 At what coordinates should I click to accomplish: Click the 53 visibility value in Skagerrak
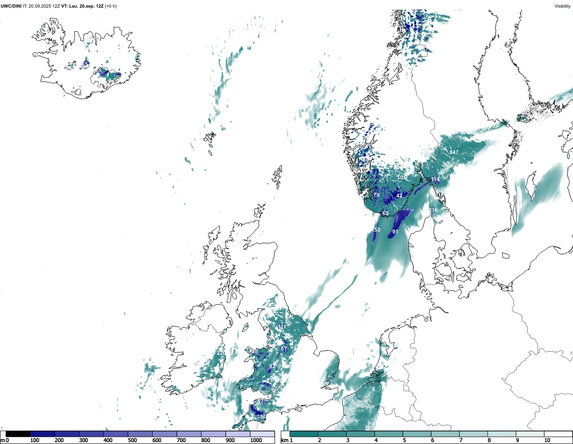coord(377,230)
